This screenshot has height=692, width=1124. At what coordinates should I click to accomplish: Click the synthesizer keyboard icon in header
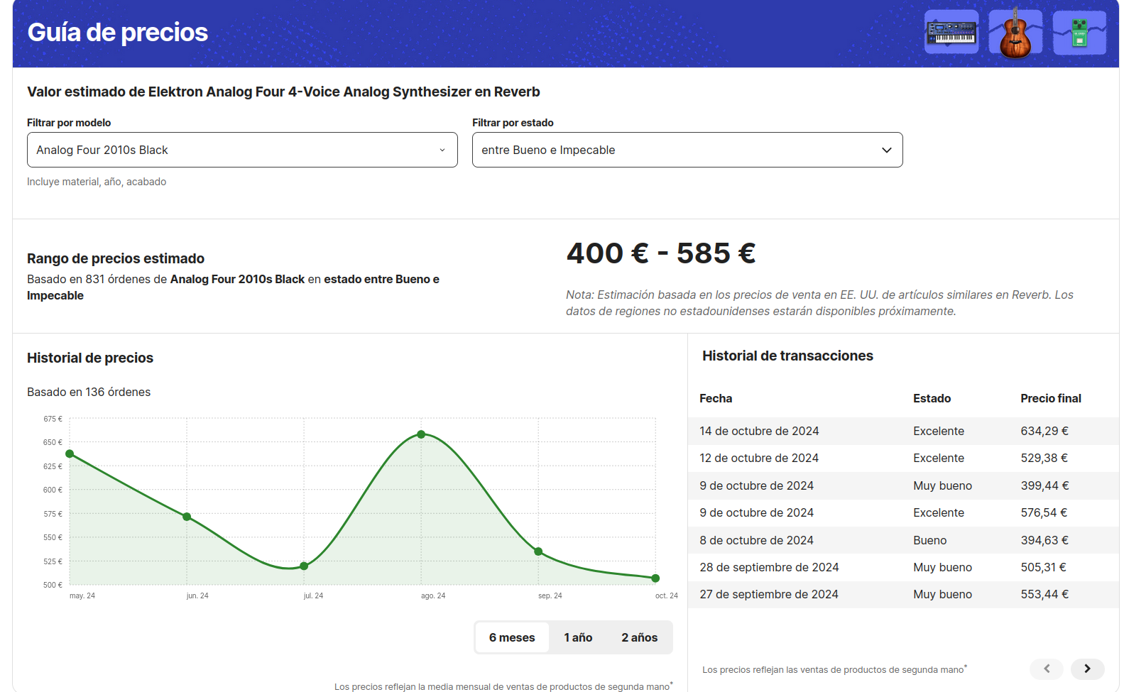[x=951, y=33]
